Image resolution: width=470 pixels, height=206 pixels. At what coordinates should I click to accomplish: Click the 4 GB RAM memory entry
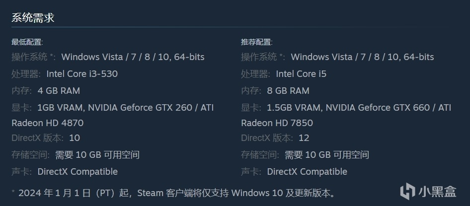pyautogui.click(x=59, y=91)
